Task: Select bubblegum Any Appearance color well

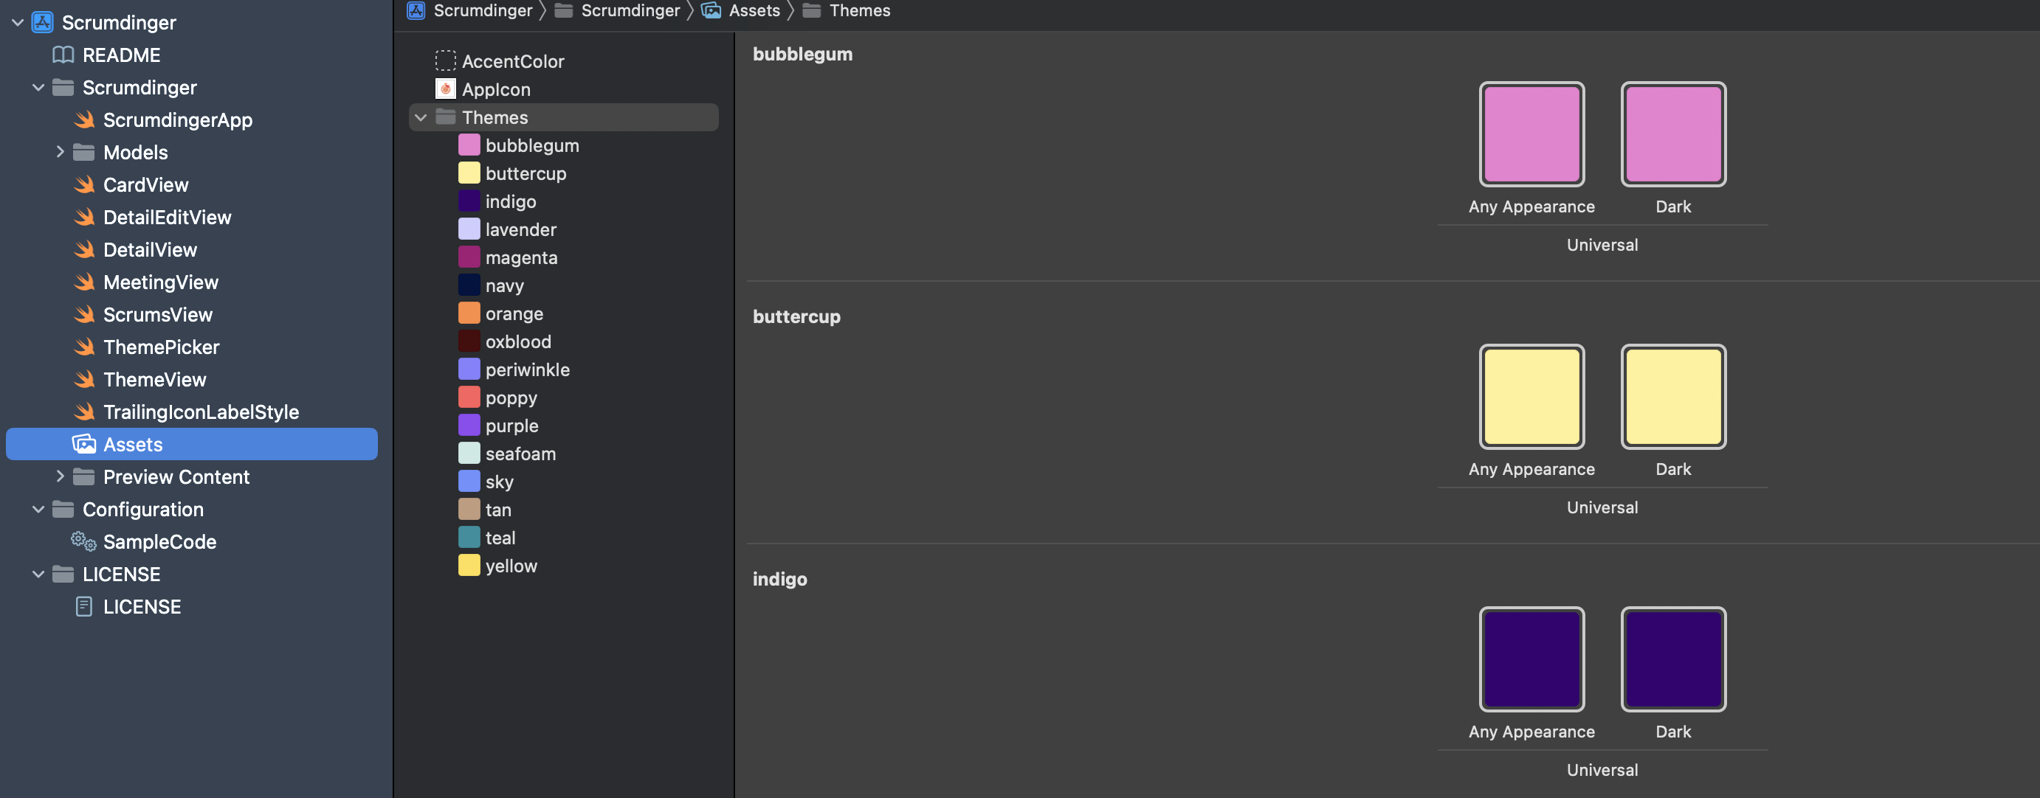Action: pos(1531,134)
